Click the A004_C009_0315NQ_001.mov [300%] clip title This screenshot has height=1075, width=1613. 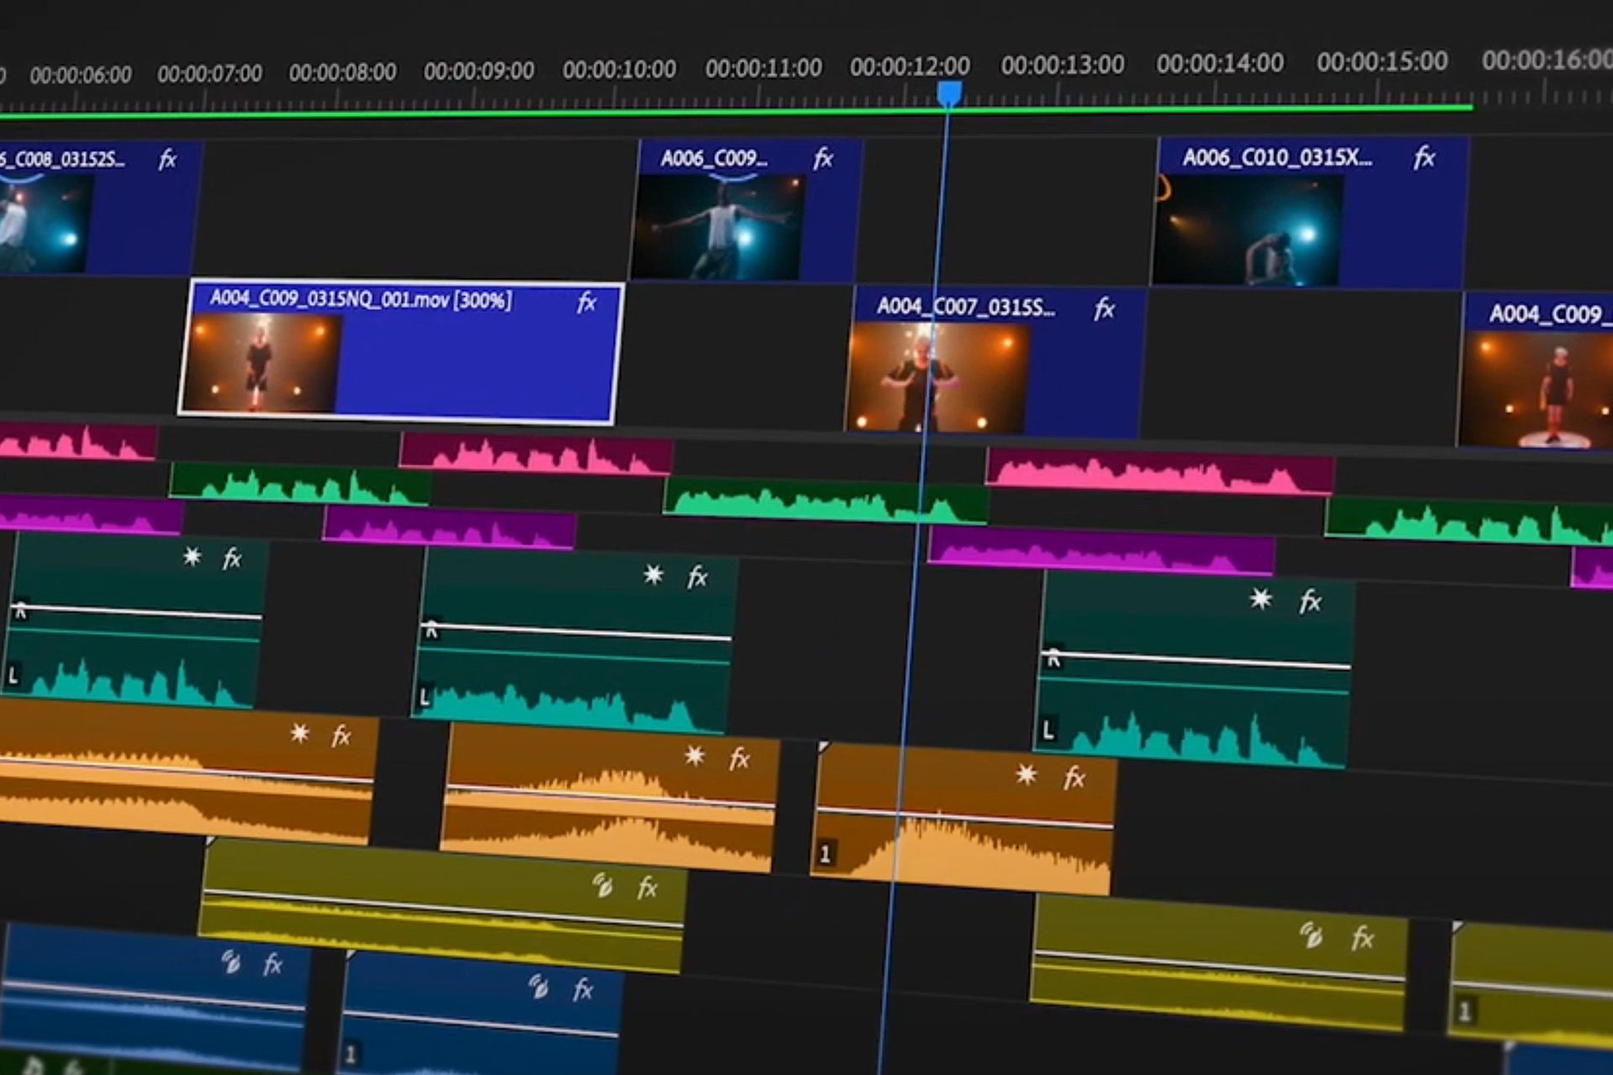pyautogui.click(x=360, y=300)
